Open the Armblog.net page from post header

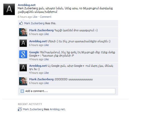27,5
